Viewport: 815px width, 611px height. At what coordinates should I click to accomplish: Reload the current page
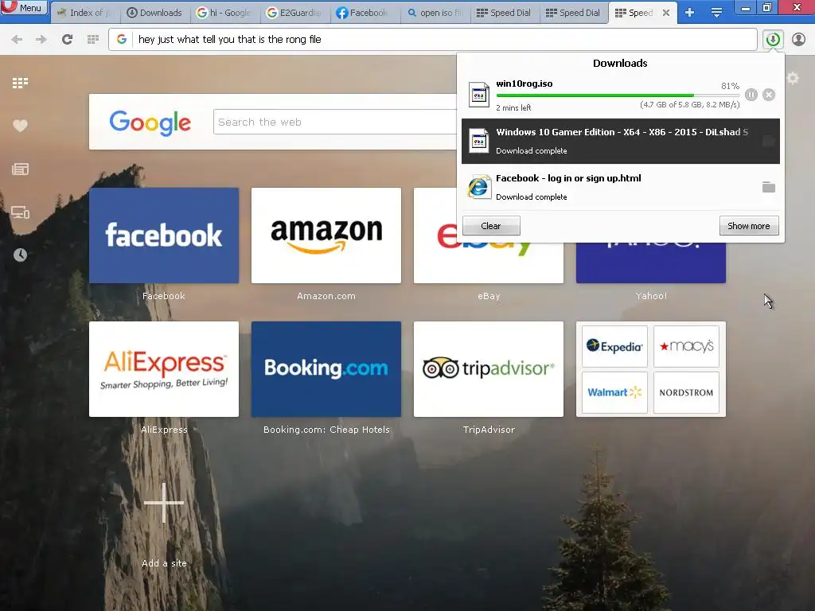point(67,40)
